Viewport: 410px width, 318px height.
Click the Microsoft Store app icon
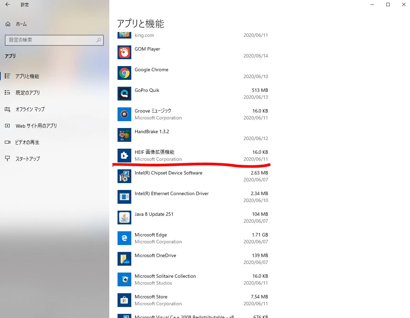(124, 300)
